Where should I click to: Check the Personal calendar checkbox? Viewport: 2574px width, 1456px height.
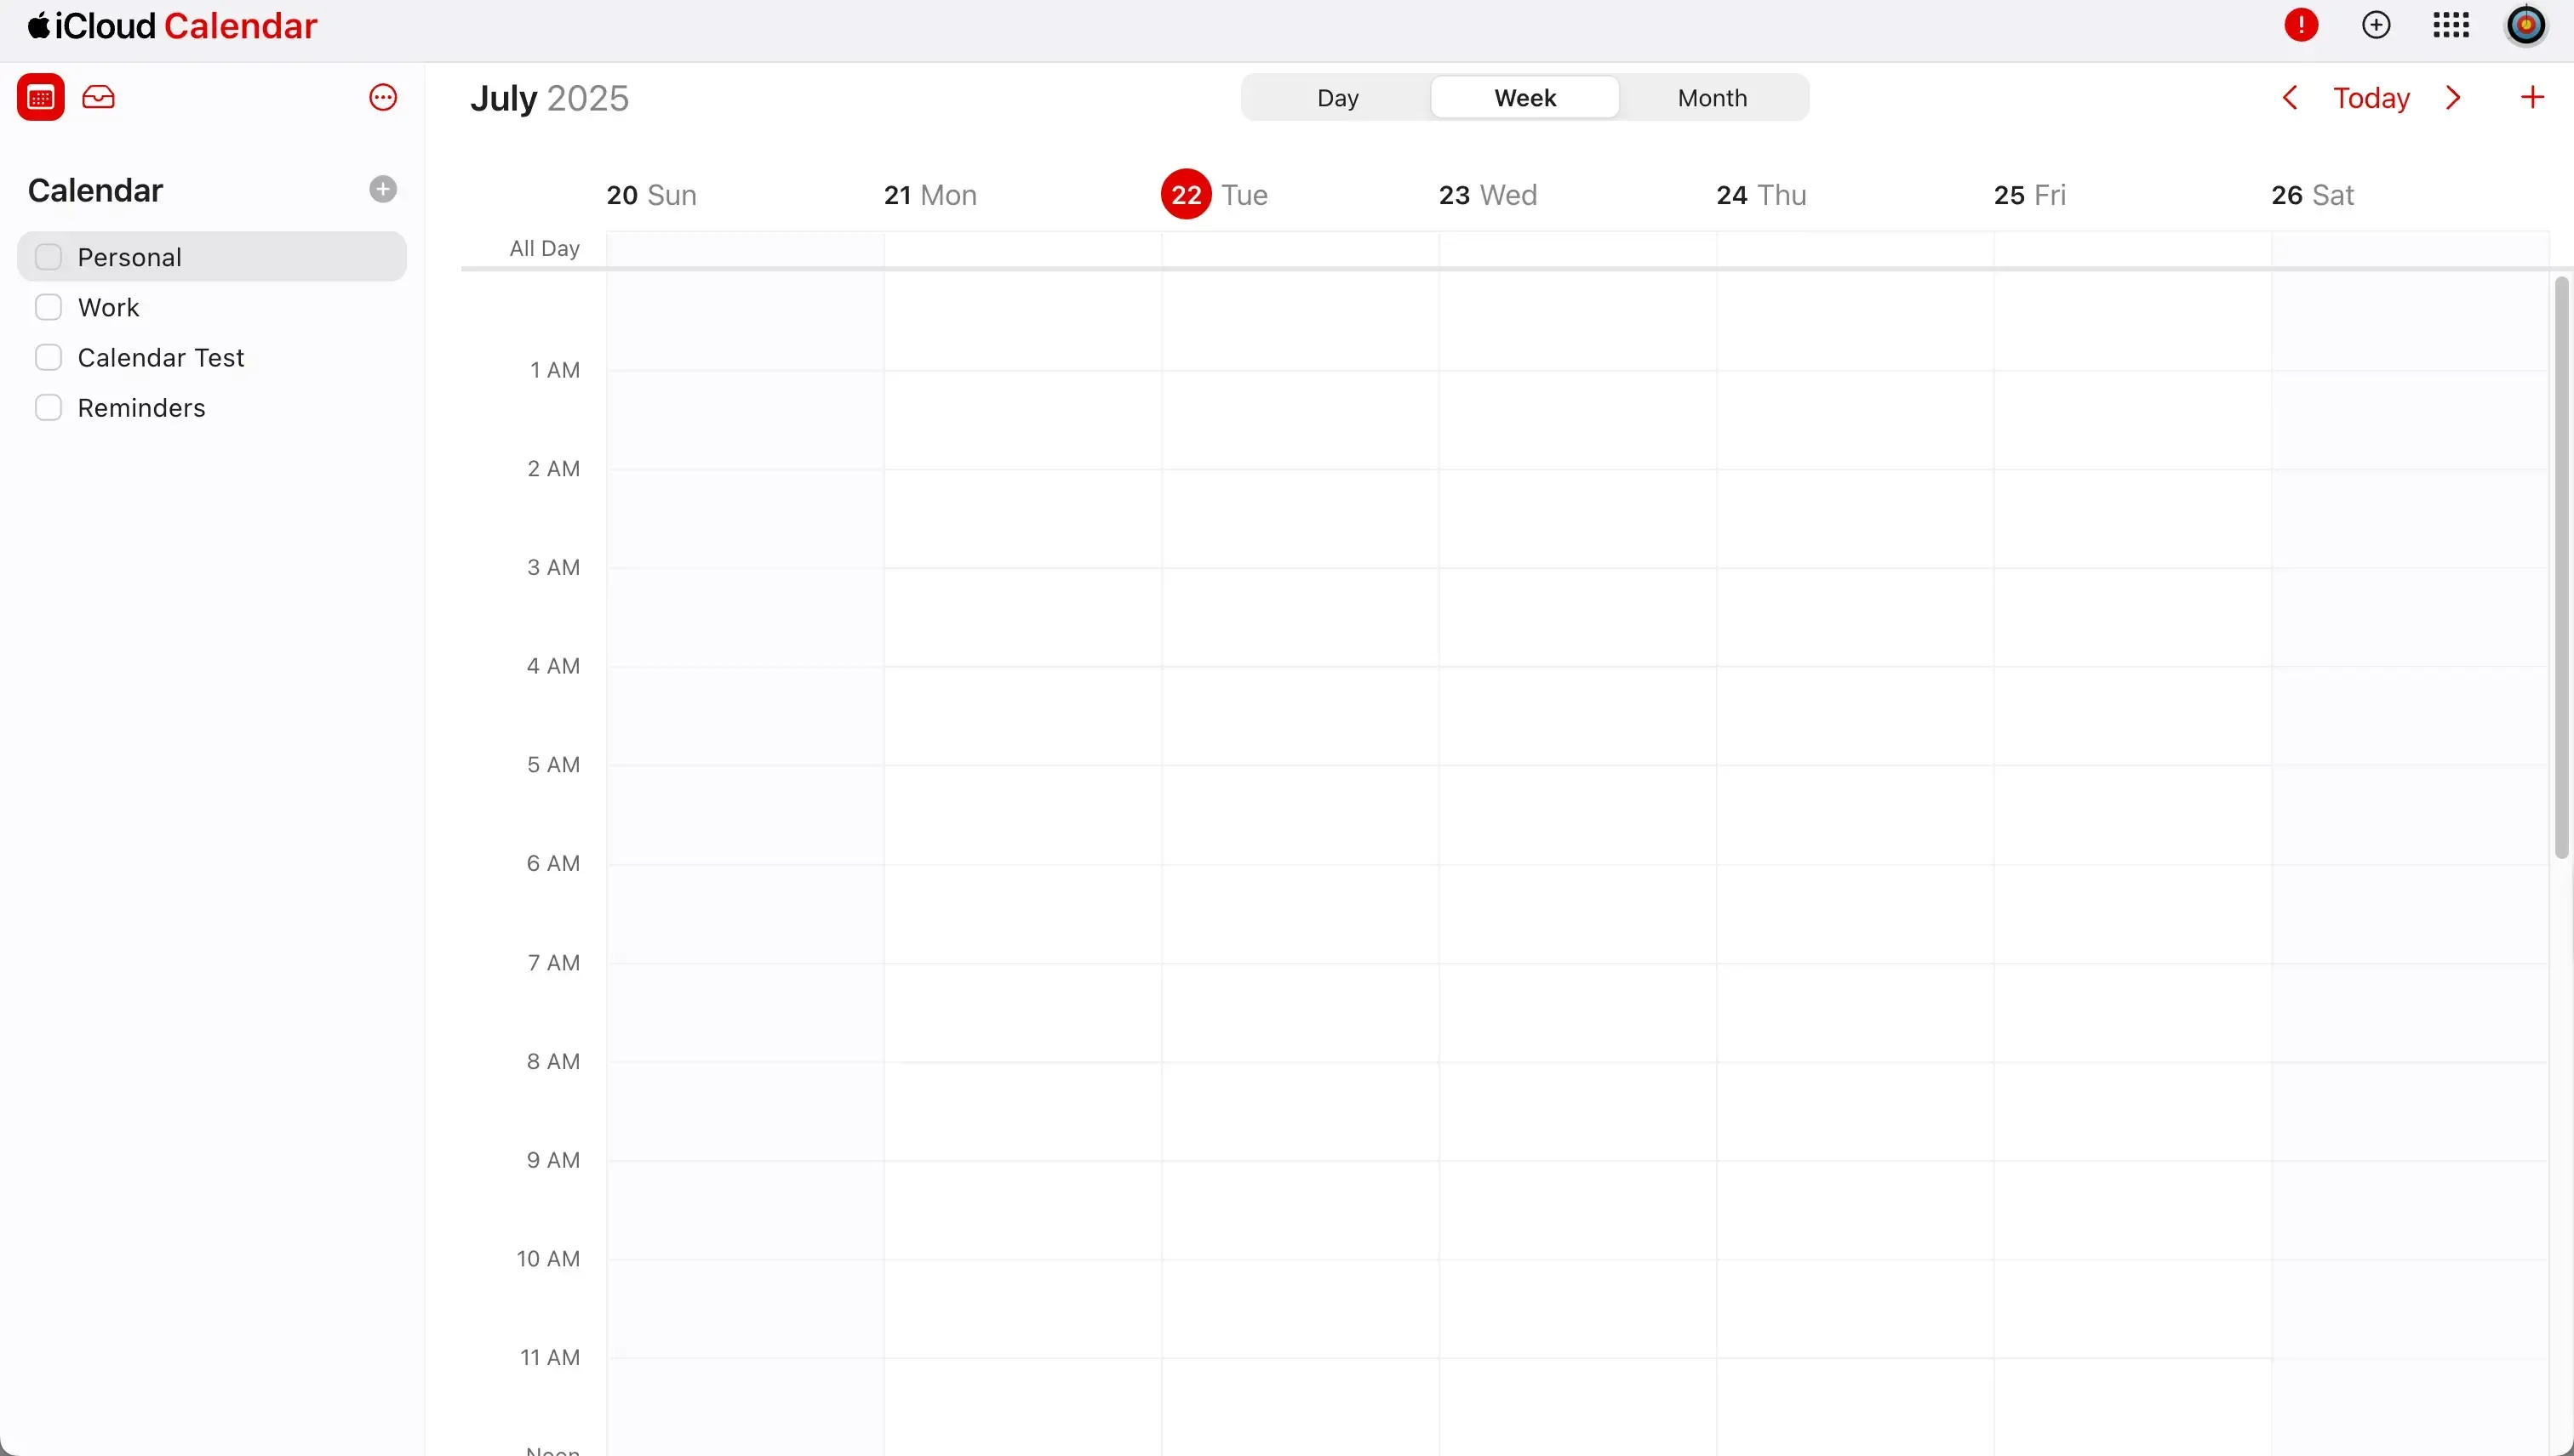pyautogui.click(x=49, y=256)
